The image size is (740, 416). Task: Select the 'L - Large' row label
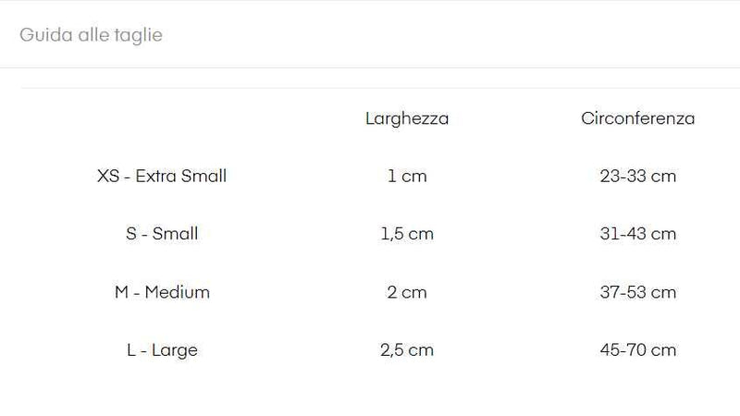tap(162, 350)
